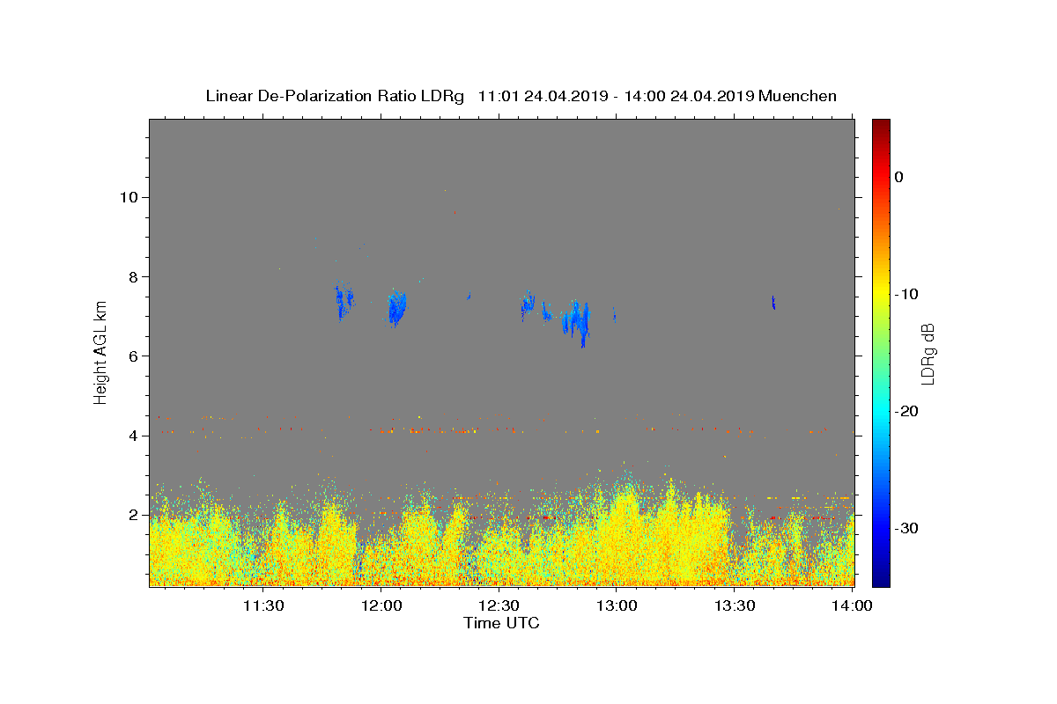Image resolution: width=1057 pixels, height=704 pixels.
Task: Click the colorbar tick label '-30'
Action: click(906, 528)
